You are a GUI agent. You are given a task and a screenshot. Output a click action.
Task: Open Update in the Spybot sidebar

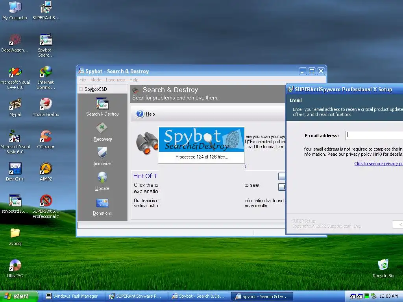click(x=102, y=181)
